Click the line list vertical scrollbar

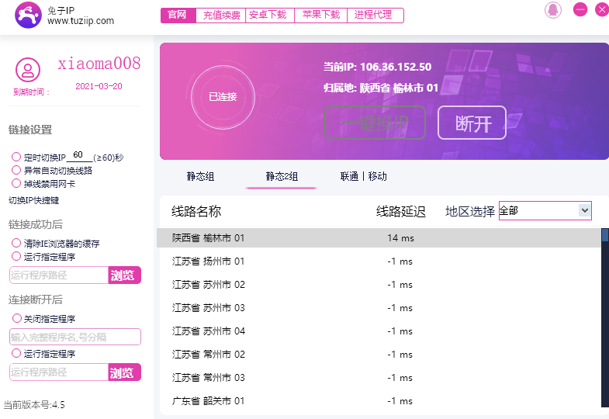(604, 317)
